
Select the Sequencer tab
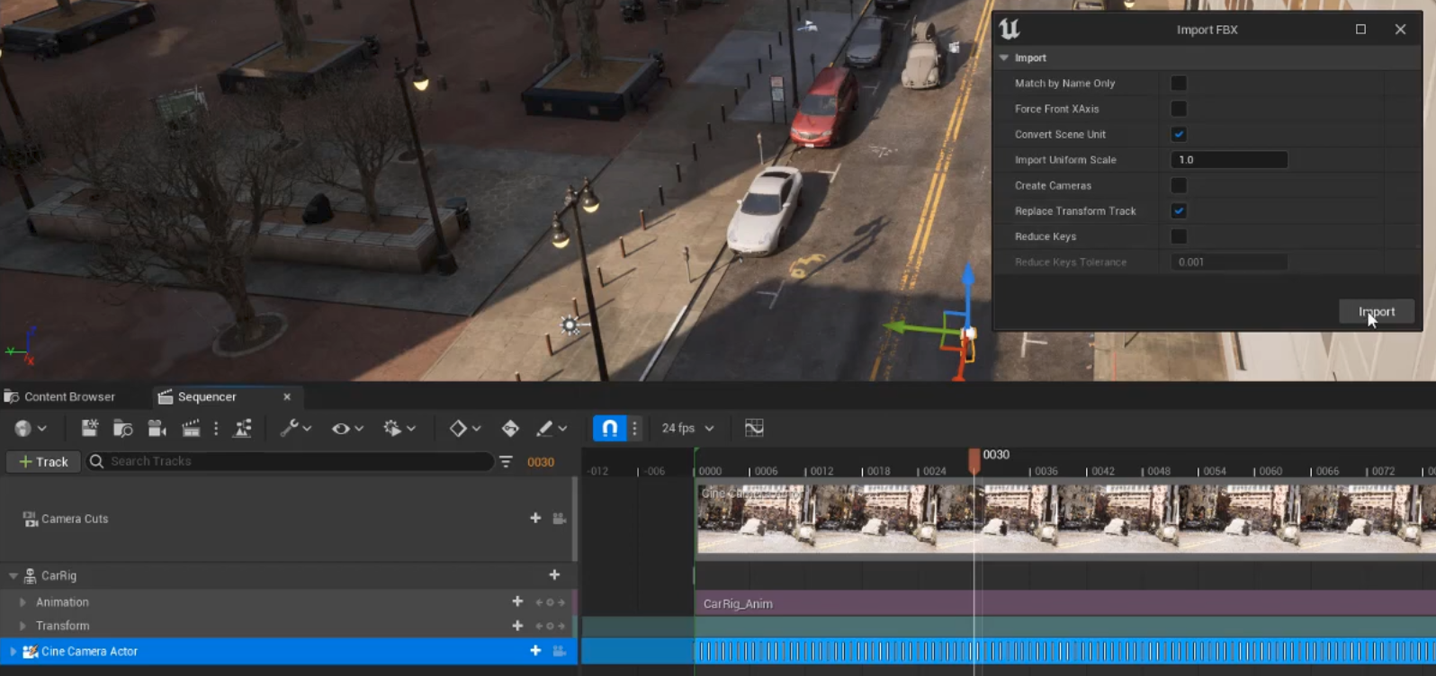coord(206,397)
